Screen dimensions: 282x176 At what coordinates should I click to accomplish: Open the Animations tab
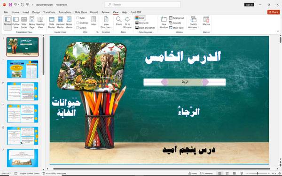click(65, 12)
